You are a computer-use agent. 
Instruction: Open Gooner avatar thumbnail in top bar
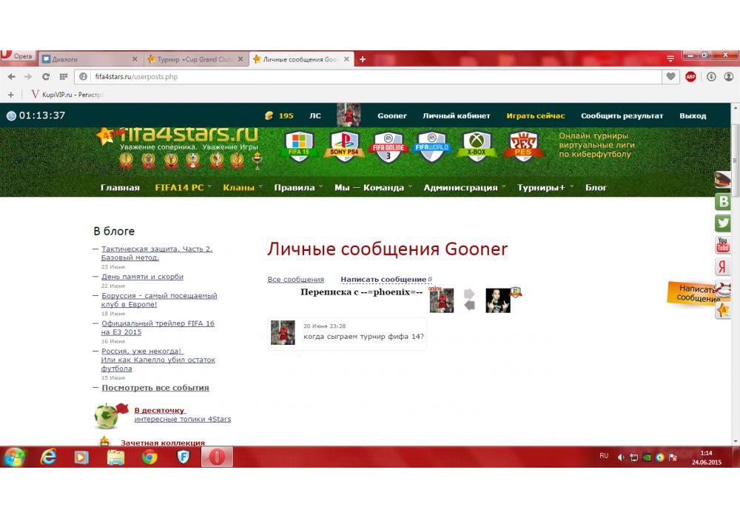pos(349,115)
